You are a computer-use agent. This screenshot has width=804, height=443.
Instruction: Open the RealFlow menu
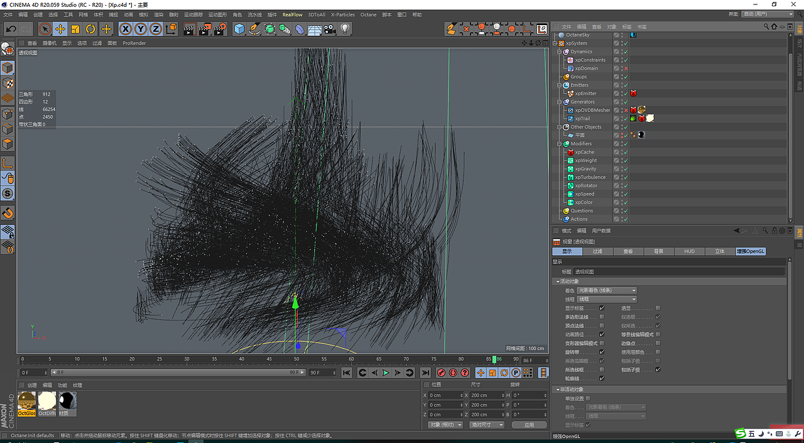click(x=292, y=14)
